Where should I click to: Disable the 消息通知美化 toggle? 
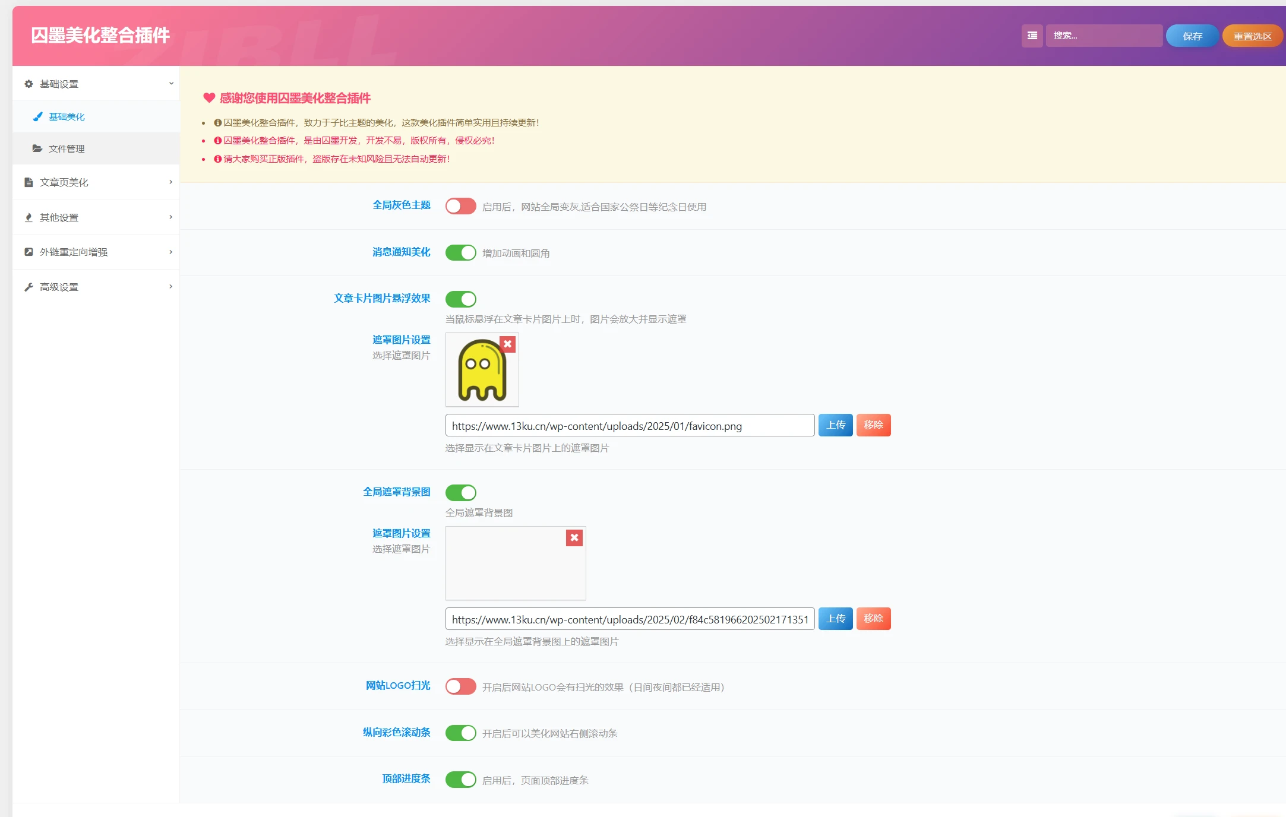(460, 252)
